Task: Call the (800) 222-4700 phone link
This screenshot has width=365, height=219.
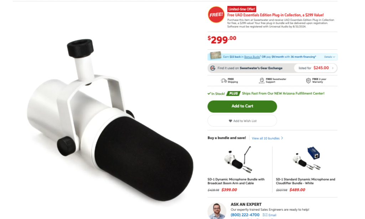Action: point(245,215)
